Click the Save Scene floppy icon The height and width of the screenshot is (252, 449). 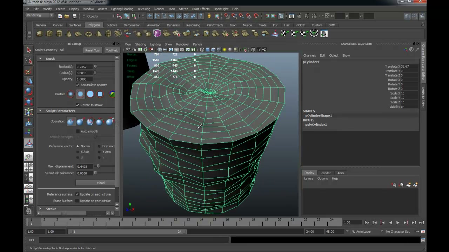click(74, 16)
